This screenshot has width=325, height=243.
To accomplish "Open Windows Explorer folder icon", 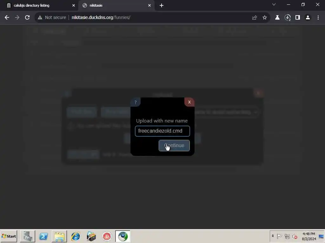I will point(59,236).
